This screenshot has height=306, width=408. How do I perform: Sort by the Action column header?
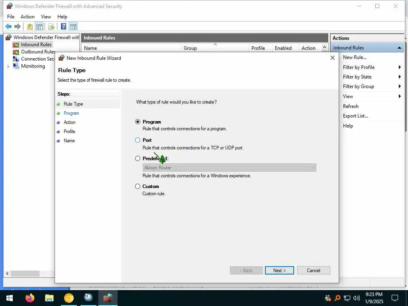310,48
